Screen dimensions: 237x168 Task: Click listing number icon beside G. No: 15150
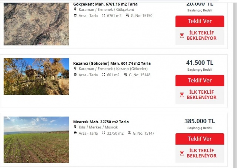tap(127, 15)
